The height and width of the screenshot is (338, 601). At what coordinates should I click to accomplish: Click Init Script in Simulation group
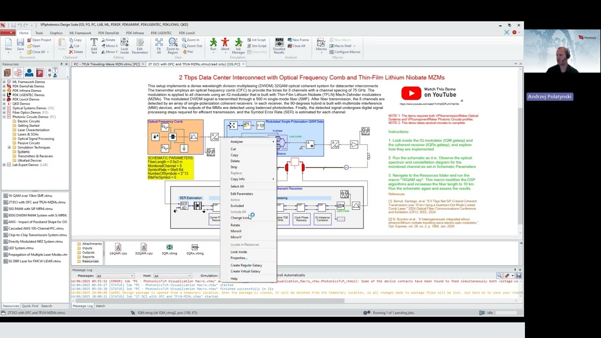256,40
